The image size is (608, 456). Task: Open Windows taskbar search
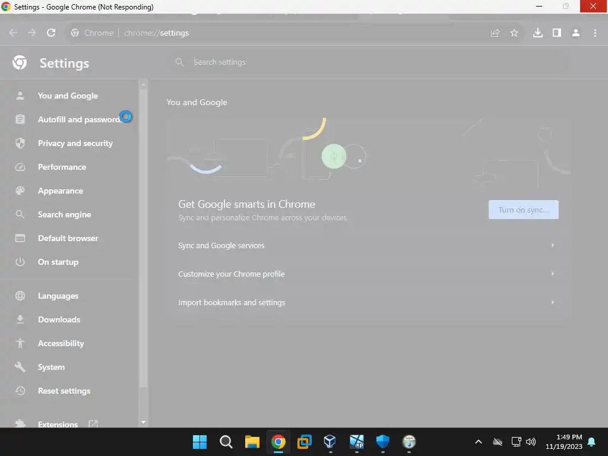[226, 442]
